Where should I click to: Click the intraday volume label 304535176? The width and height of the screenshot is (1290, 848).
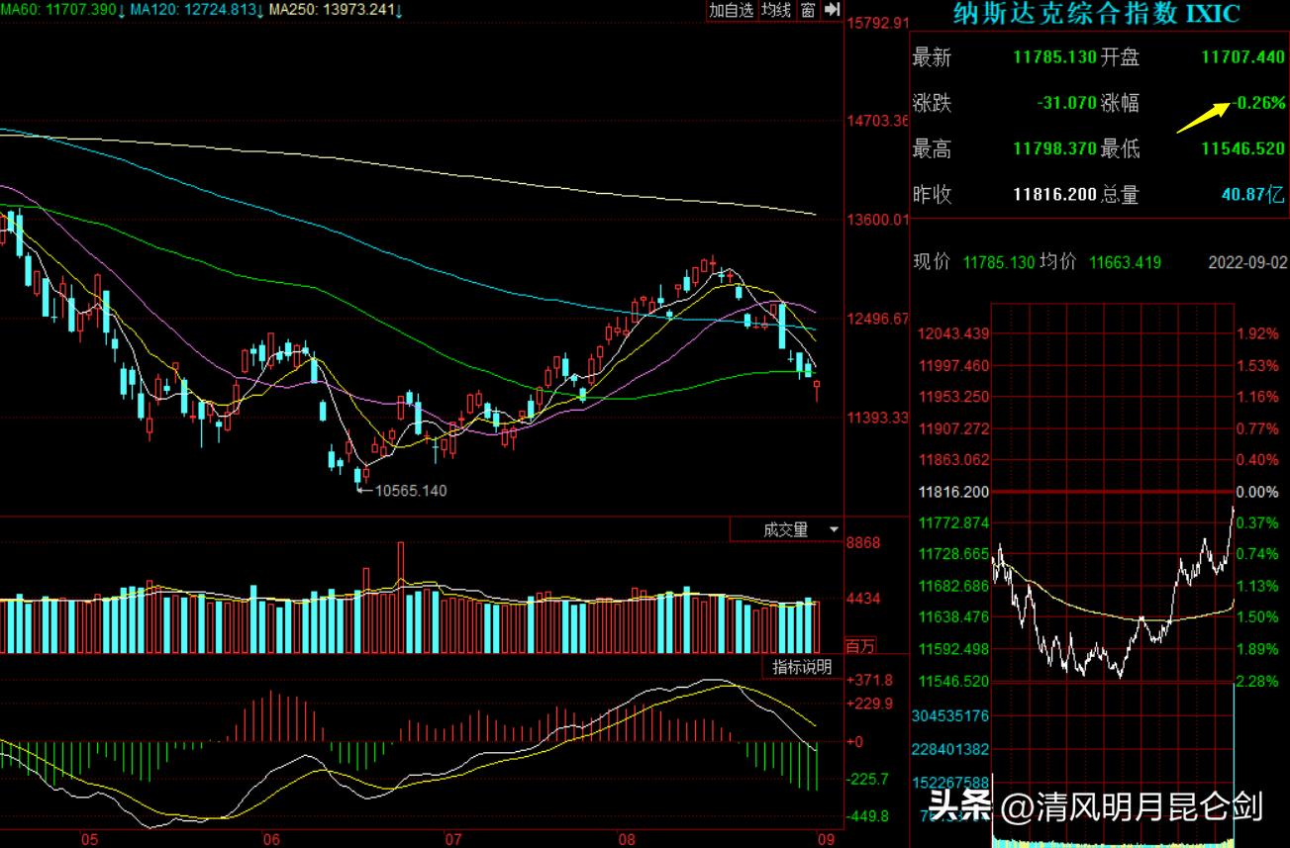coord(950,715)
